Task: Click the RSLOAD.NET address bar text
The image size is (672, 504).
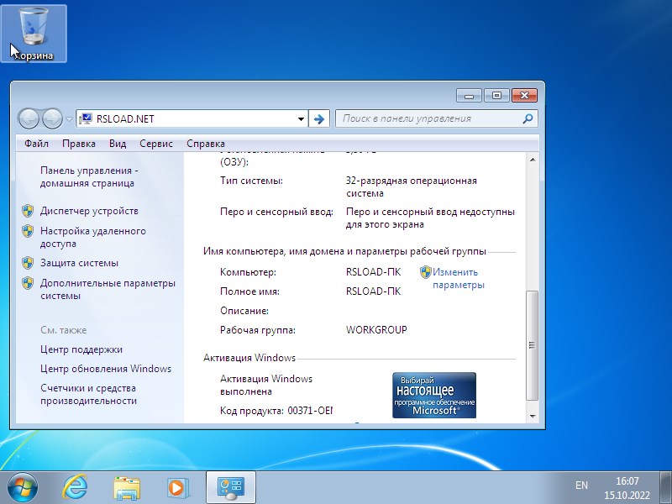Action: (125, 119)
